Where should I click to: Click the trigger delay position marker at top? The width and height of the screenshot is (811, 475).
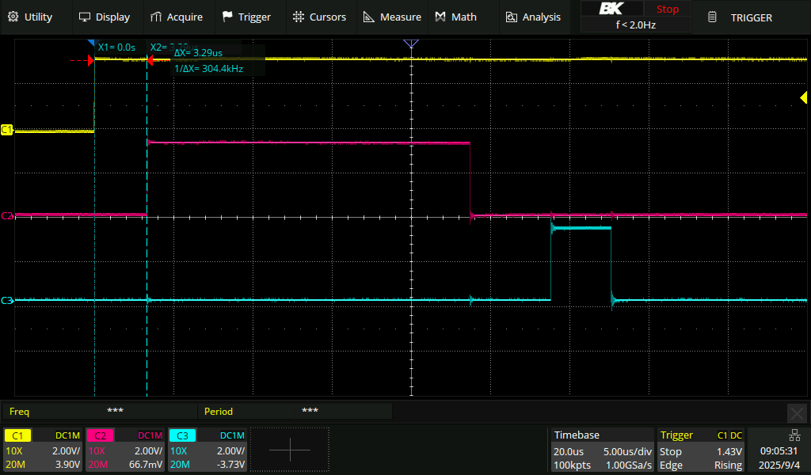click(411, 44)
